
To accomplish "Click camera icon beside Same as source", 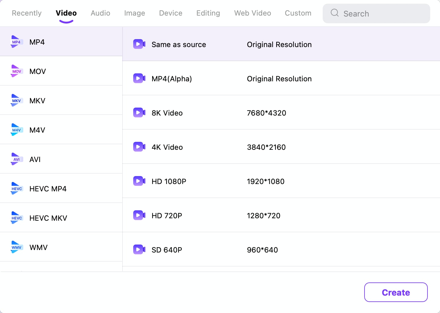I will point(139,44).
